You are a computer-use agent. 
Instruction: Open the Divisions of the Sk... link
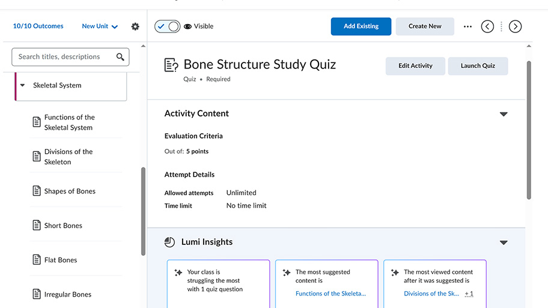click(431, 294)
